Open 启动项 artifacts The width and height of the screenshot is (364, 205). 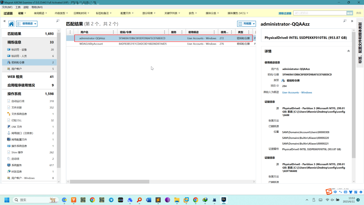[29, 159]
